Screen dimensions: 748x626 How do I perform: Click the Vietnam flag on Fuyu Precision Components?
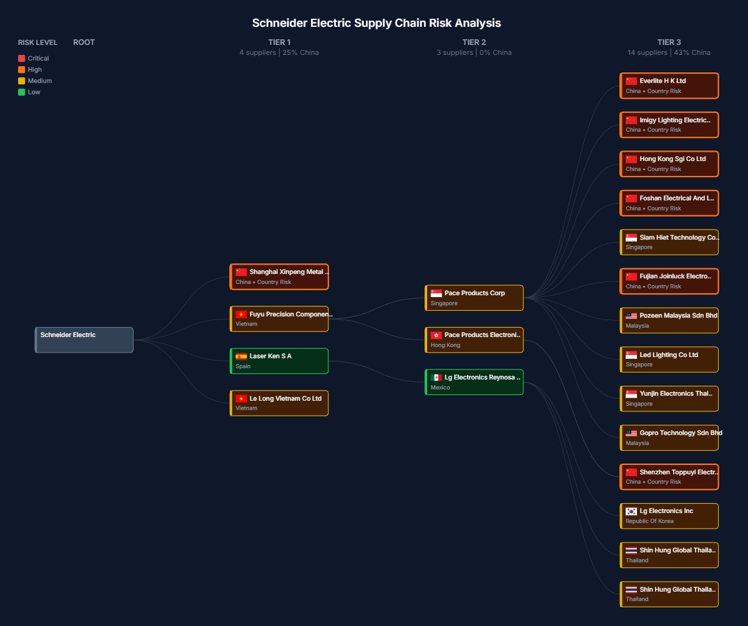click(x=241, y=314)
